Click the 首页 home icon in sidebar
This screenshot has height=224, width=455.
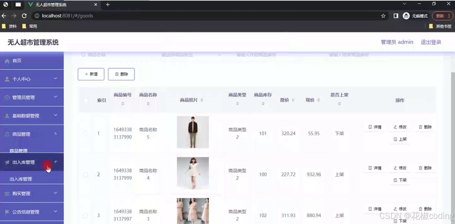(x=7, y=61)
